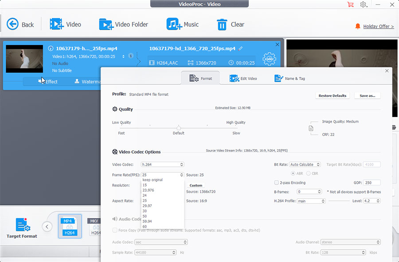Screen dimensions: 399x262
Task: Select the CBR radio button
Action: (309, 174)
